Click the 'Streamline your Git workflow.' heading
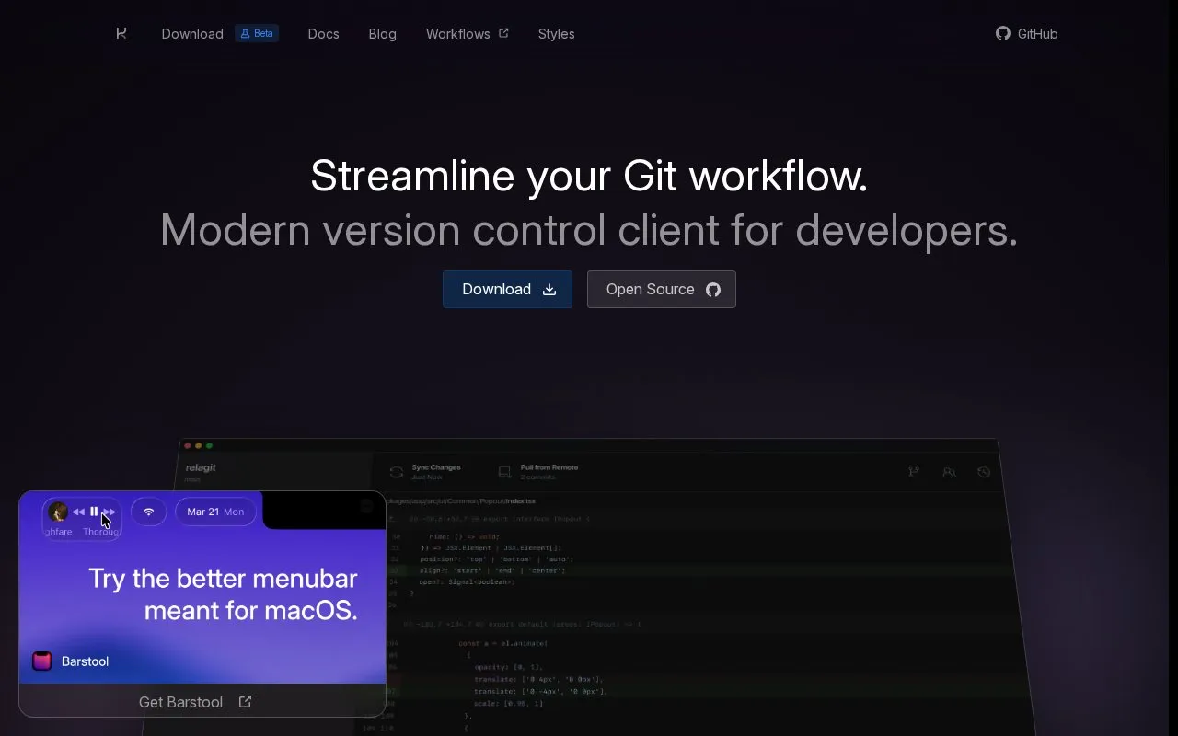The image size is (1178, 736). pos(589,176)
